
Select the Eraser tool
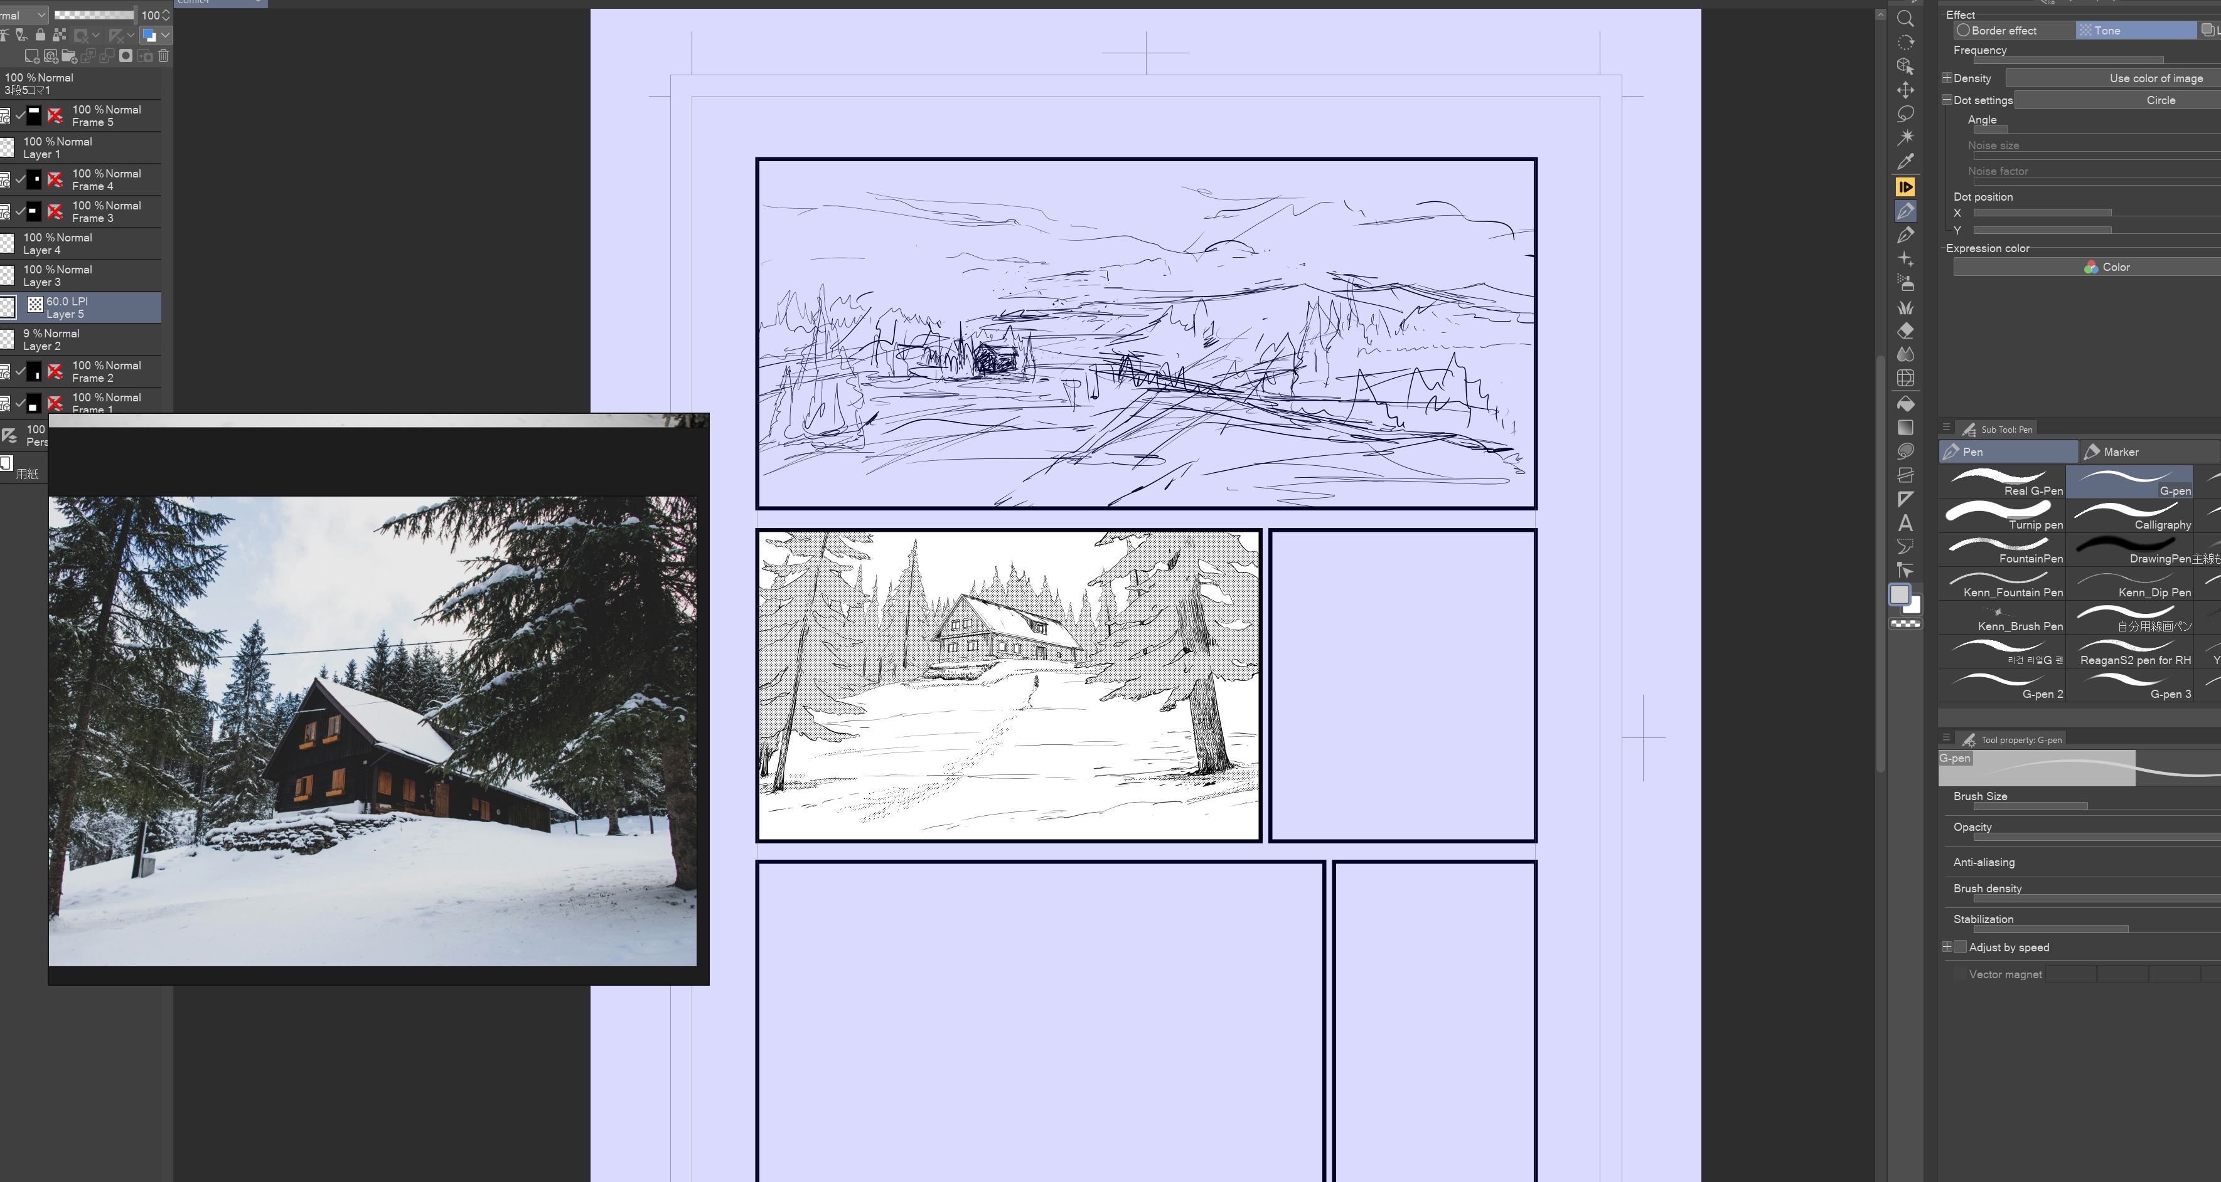click(x=1905, y=331)
